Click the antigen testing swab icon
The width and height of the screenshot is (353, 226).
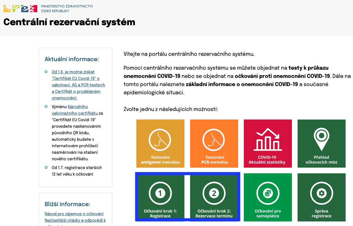(x=160, y=140)
